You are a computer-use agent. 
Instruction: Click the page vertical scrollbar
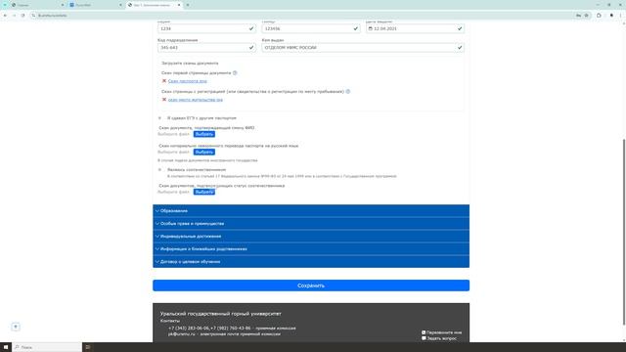pyautogui.click(x=624, y=232)
